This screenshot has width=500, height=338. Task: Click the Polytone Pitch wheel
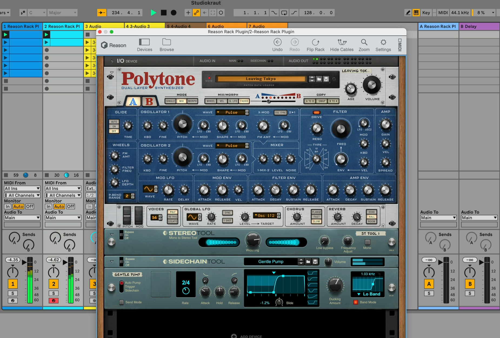[127, 216]
